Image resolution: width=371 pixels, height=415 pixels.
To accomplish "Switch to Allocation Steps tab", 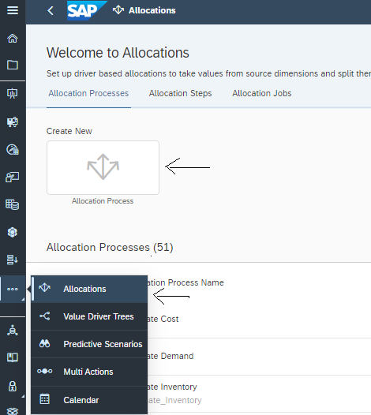I will coord(180,93).
